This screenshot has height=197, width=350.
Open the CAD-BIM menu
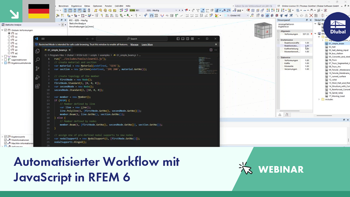(x=119, y=6)
